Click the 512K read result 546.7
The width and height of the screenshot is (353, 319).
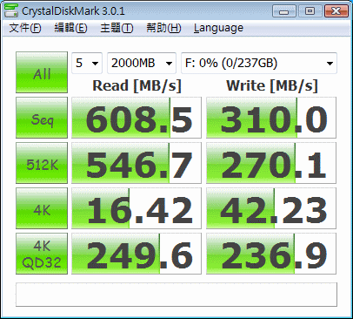[137, 163]
